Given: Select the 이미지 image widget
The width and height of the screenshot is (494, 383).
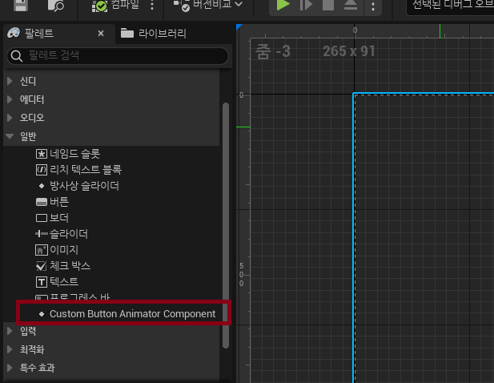Looking at the screenshot, I should [57, 250].
